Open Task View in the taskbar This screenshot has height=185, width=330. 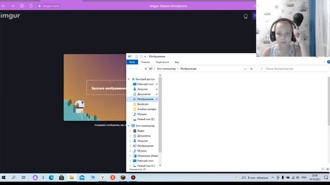click(24, 178)
